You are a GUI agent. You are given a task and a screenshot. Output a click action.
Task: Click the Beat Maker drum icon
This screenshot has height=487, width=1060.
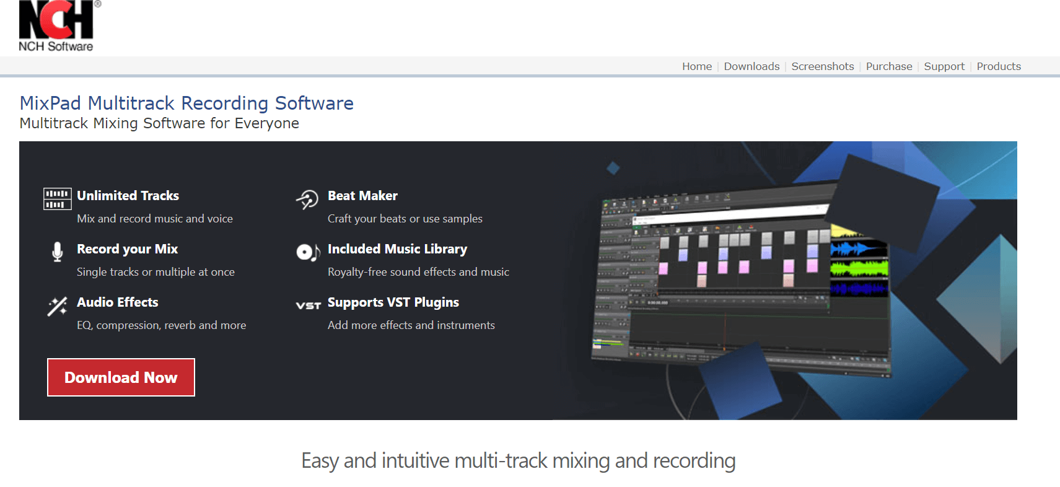(x=307, y=199)
